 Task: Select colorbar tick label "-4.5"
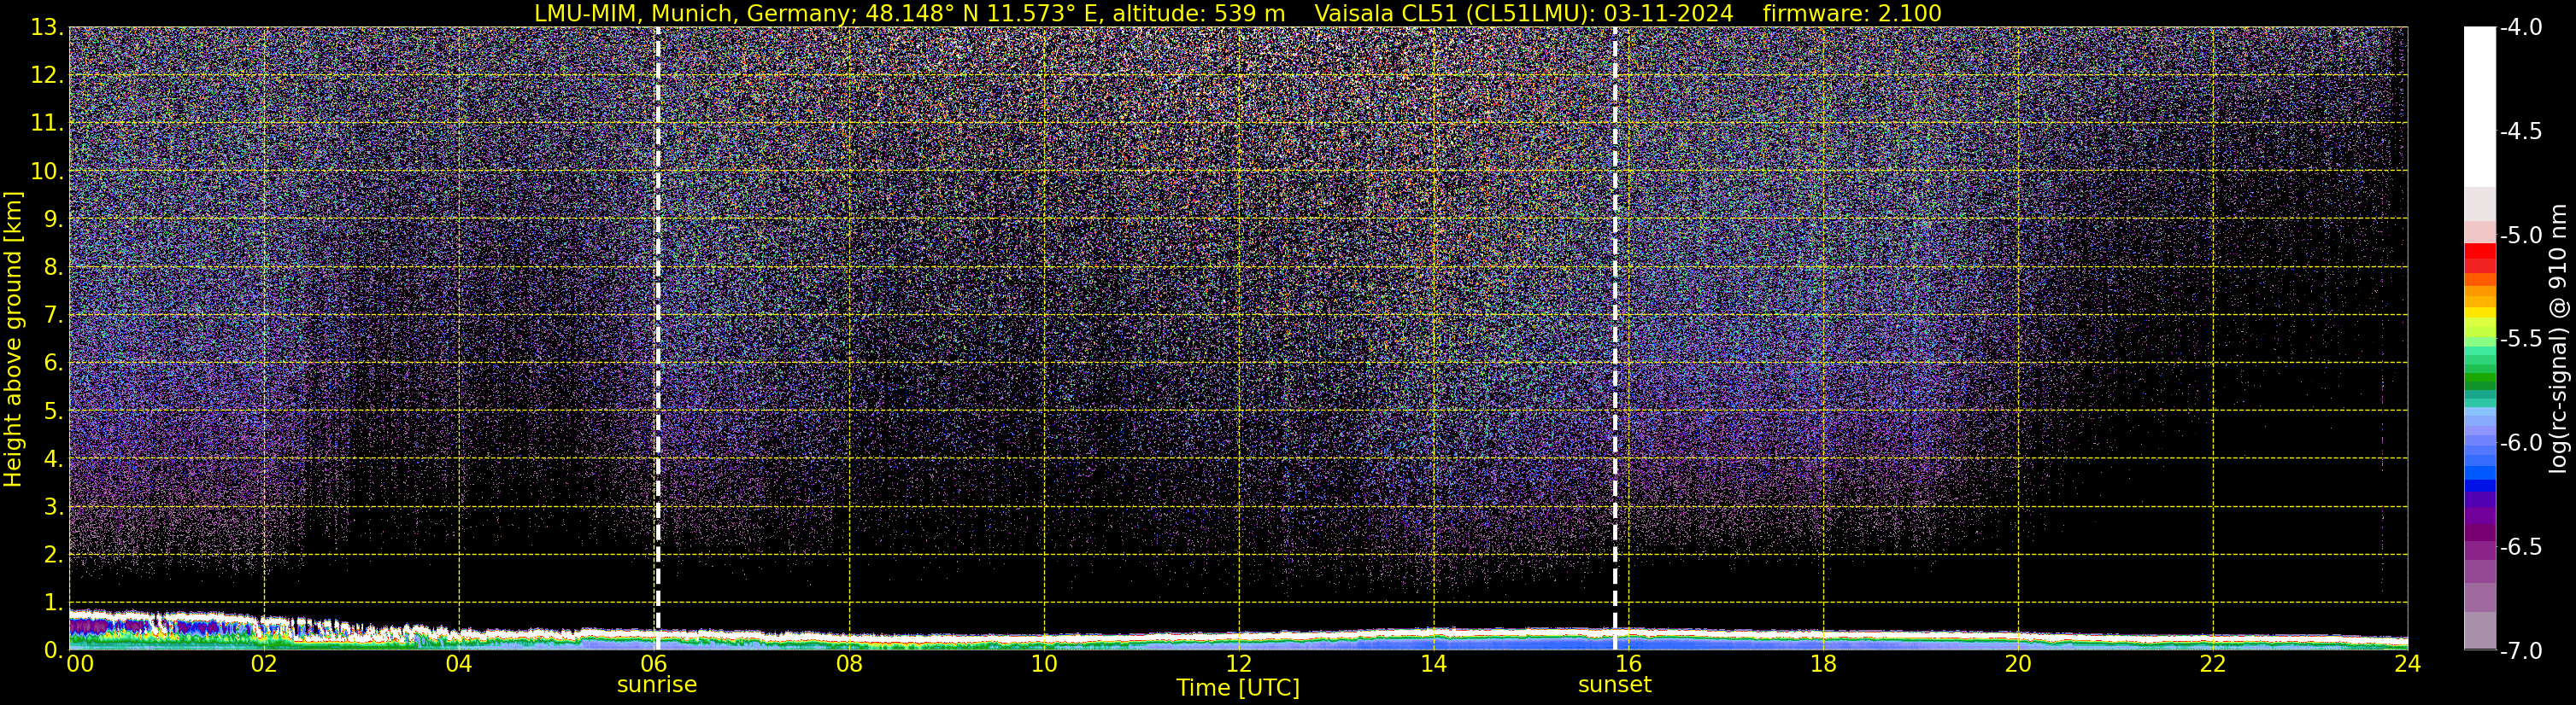(2521, 131)
